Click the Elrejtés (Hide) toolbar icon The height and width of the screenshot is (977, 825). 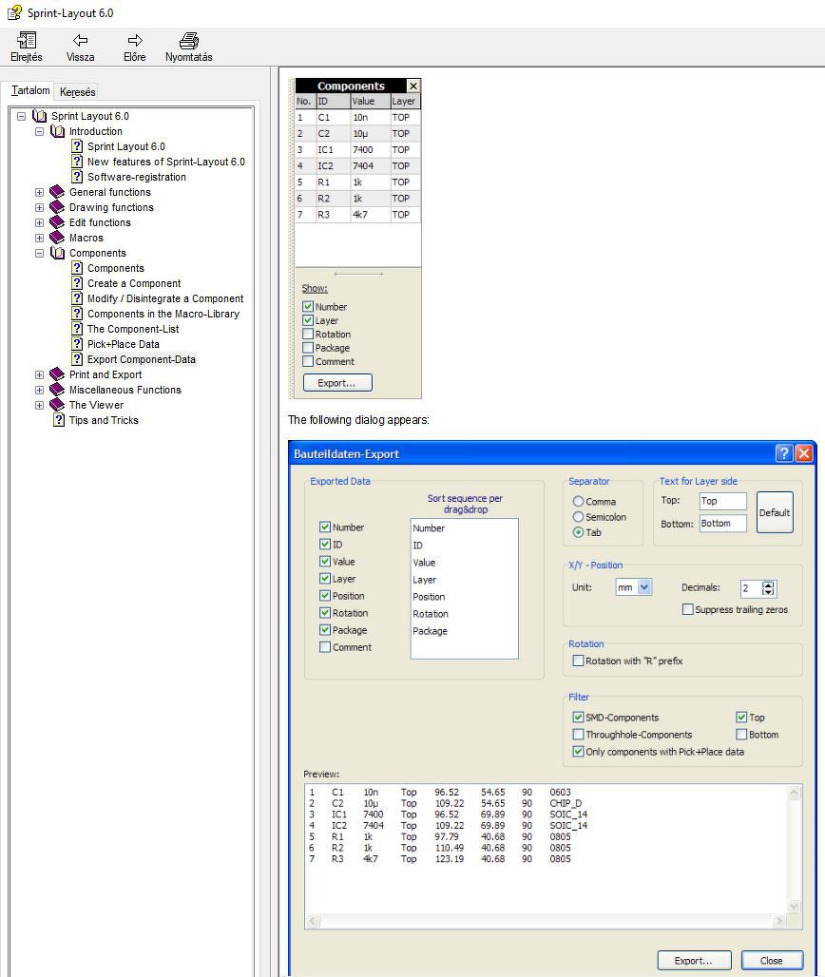(x=27, y=41)
